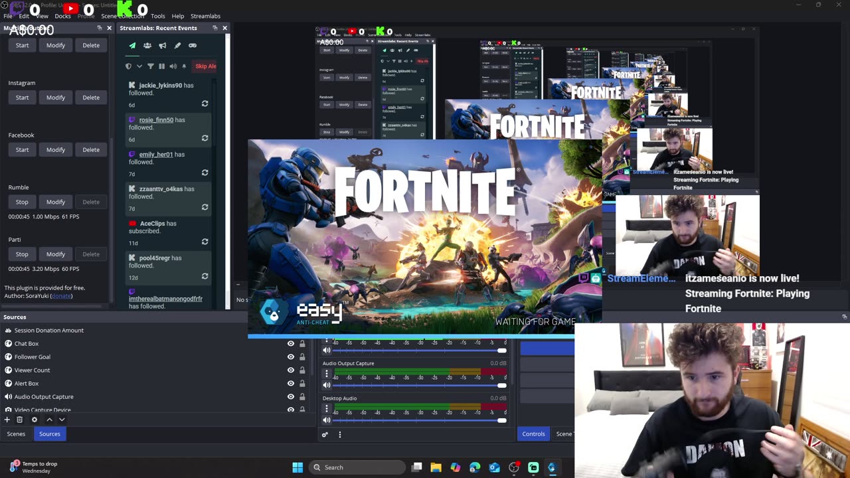Mute alert sounds with the speaker icon
Image resolution: width=850 pixels, height=478 pixels.
click(x=173, y=66)
